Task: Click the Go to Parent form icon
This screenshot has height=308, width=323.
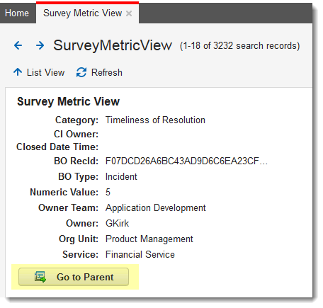Action: coord(40,277)
